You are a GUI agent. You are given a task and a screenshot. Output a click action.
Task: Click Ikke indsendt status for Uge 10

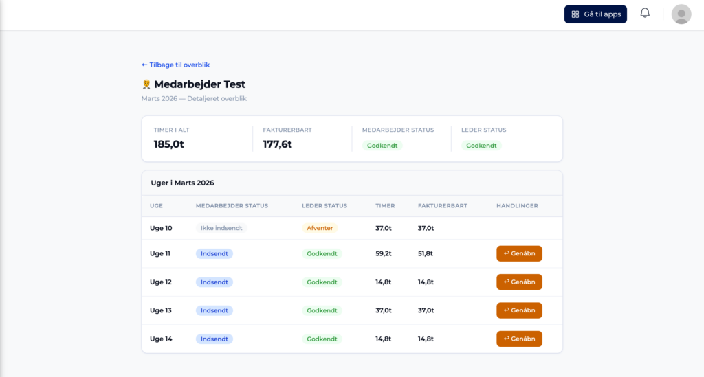pos(221,228)
